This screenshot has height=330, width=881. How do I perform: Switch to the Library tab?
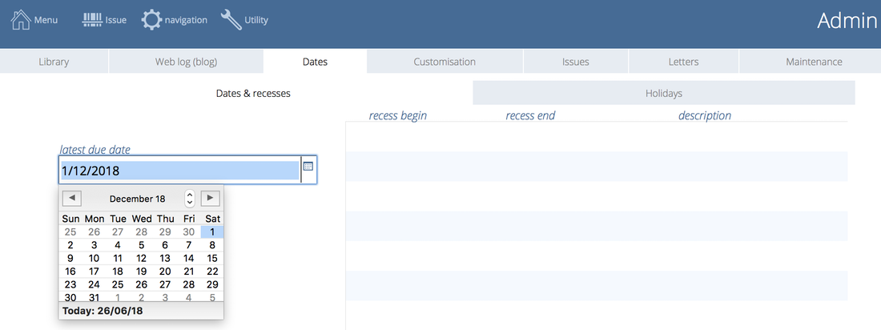click(54, 62)
